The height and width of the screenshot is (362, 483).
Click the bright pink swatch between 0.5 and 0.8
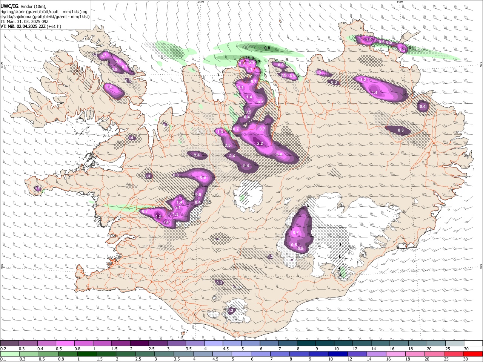click(x=65, y=344)
